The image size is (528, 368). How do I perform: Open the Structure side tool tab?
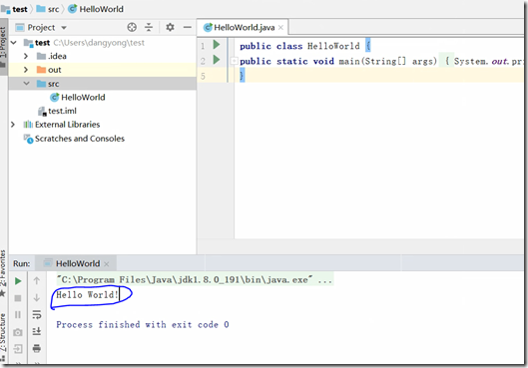pos(3,337)
